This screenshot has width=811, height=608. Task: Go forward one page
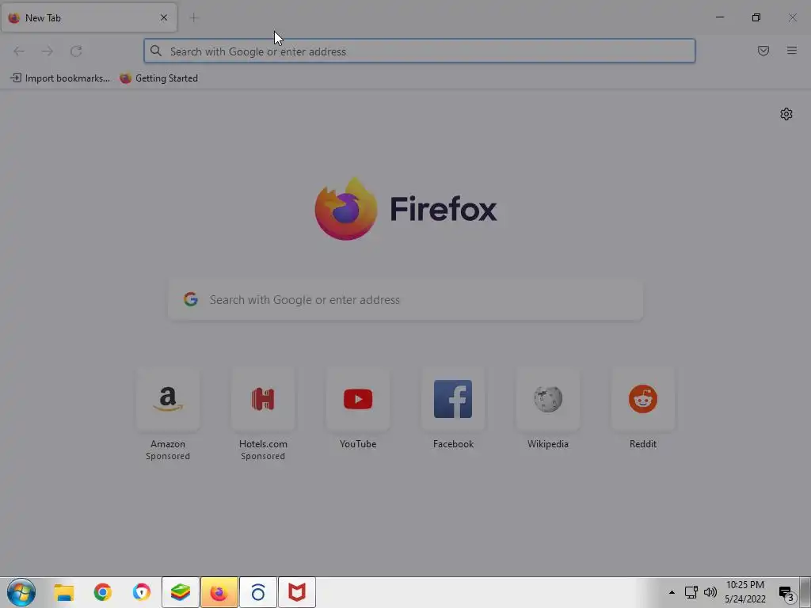(x=47, y=51)
